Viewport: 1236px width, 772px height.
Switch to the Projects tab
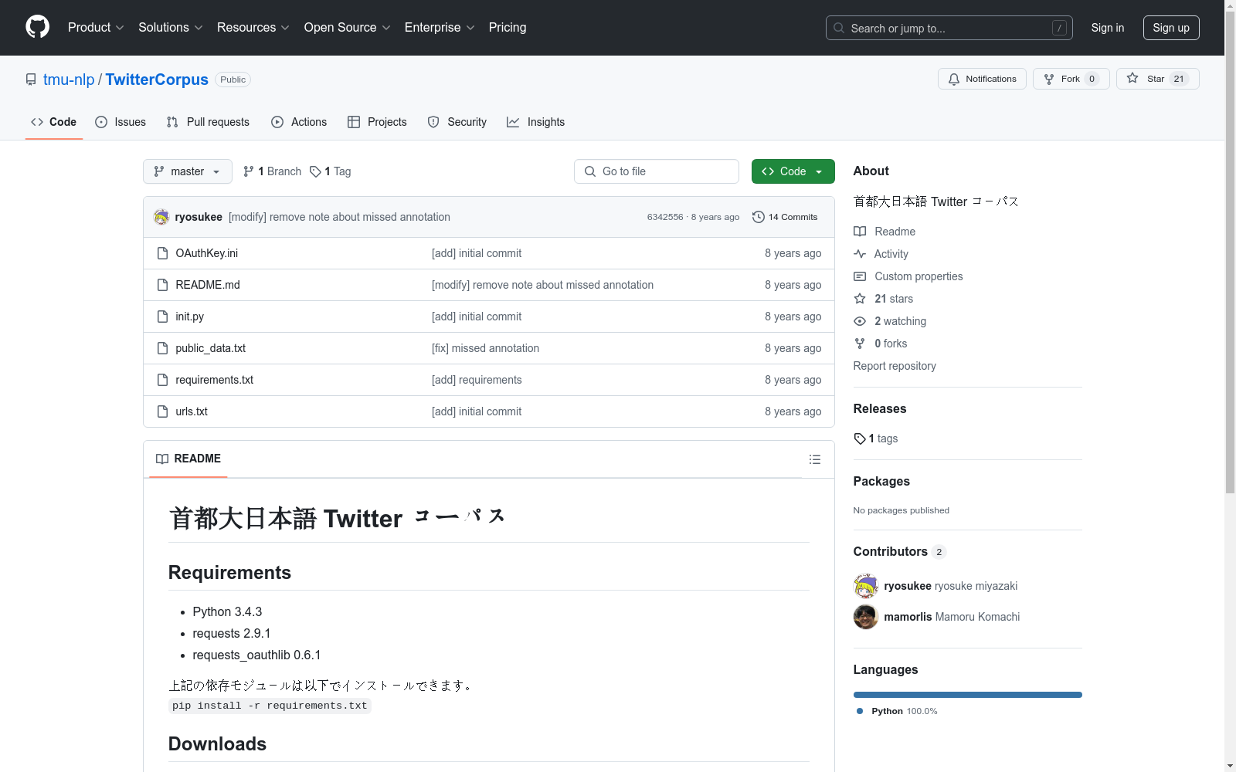pos(377,122)
